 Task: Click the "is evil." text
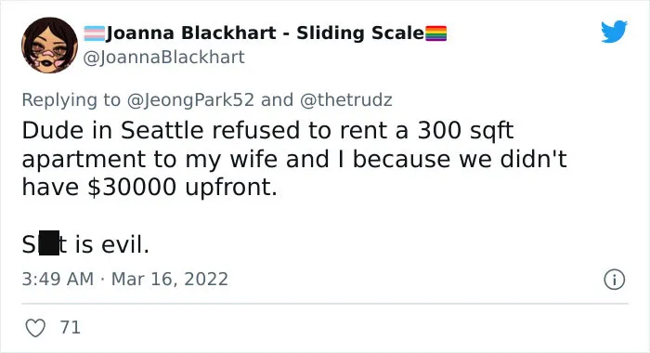pyautogui.click(x=111, y=244)
